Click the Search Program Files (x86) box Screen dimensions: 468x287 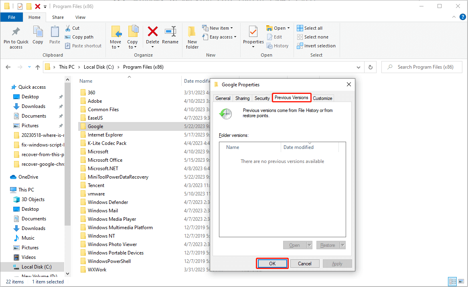pos(422,67)
